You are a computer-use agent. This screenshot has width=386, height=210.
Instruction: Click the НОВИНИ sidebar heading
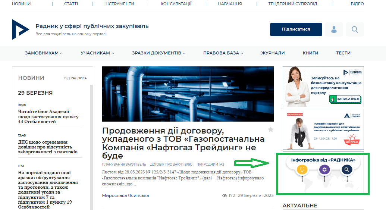[x=31, y=78]
